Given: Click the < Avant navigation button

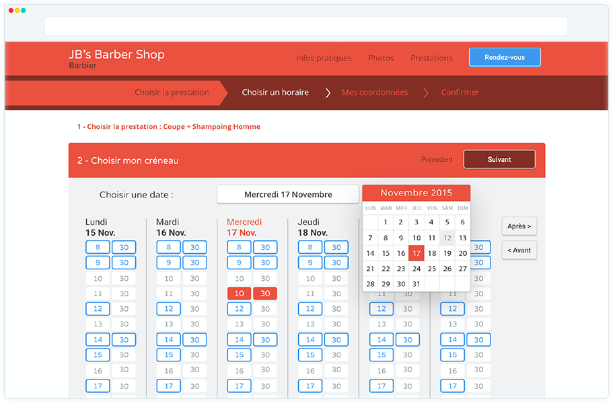Looking at the screenshot, I should click(x=519, y=251).
